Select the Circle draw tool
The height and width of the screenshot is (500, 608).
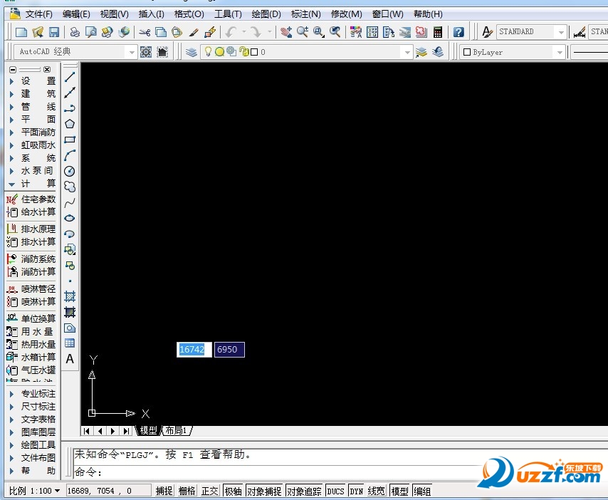(70, 171)
